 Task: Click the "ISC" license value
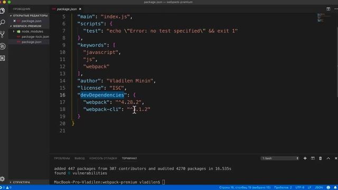(x=117, y=88)
